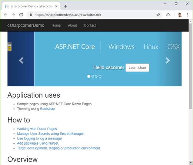Click the ASP.NET Core banner text
Screen dimensions: 193x165
(x=75, y=47)
